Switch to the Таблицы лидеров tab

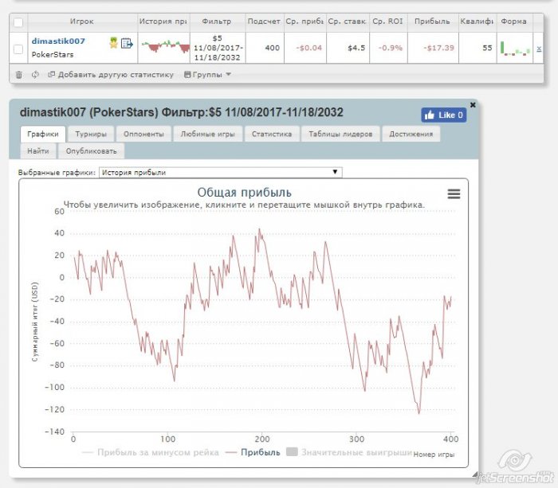340,134
